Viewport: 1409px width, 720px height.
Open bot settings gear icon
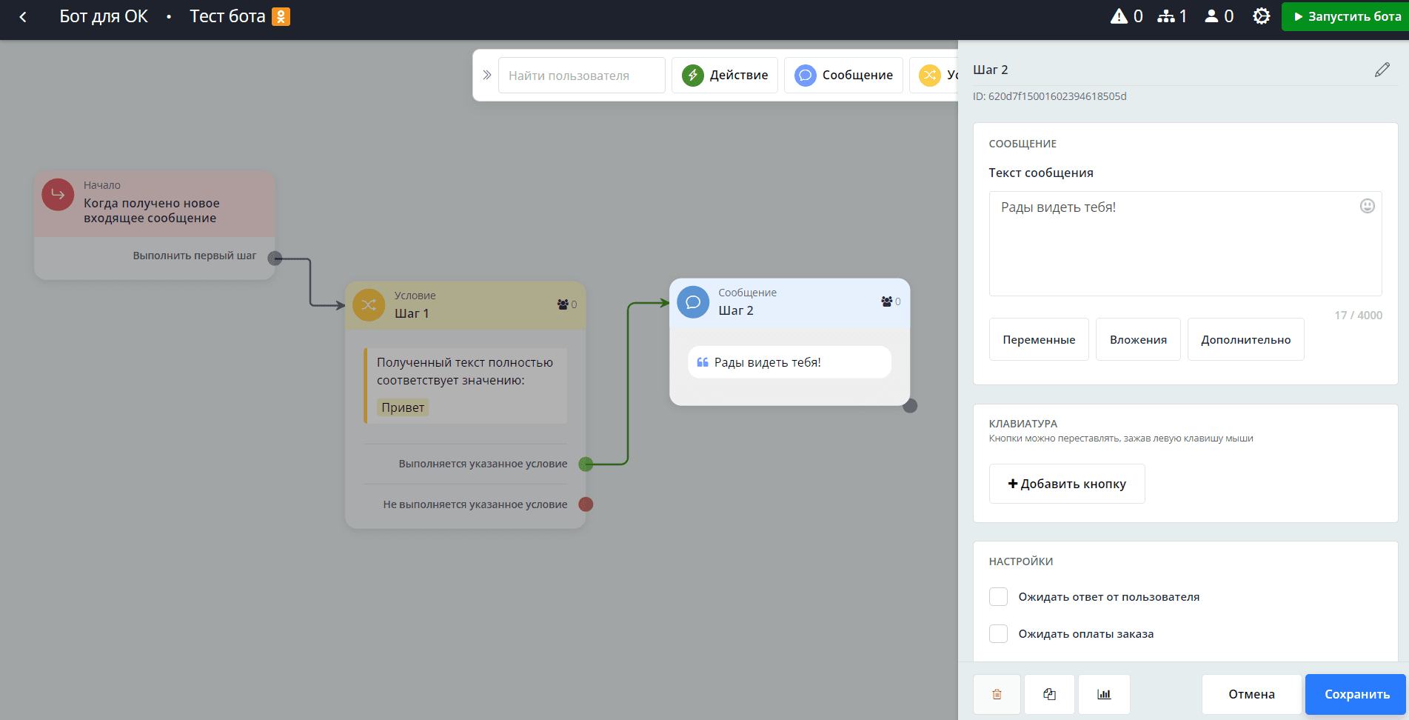click(1261, 16)
